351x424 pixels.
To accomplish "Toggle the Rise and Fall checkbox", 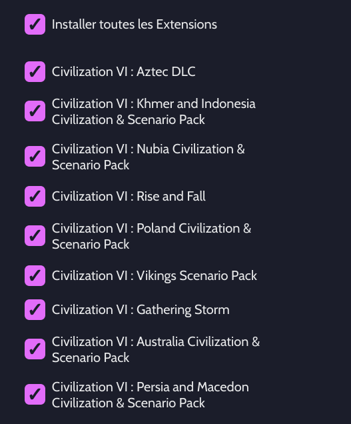I will click(35, 196).
